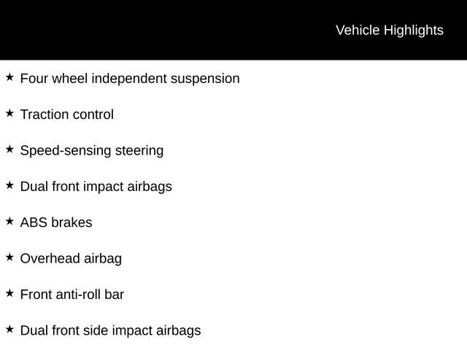
Task: Select the Front anti-roll bar entry
Action: pos(72,295)
